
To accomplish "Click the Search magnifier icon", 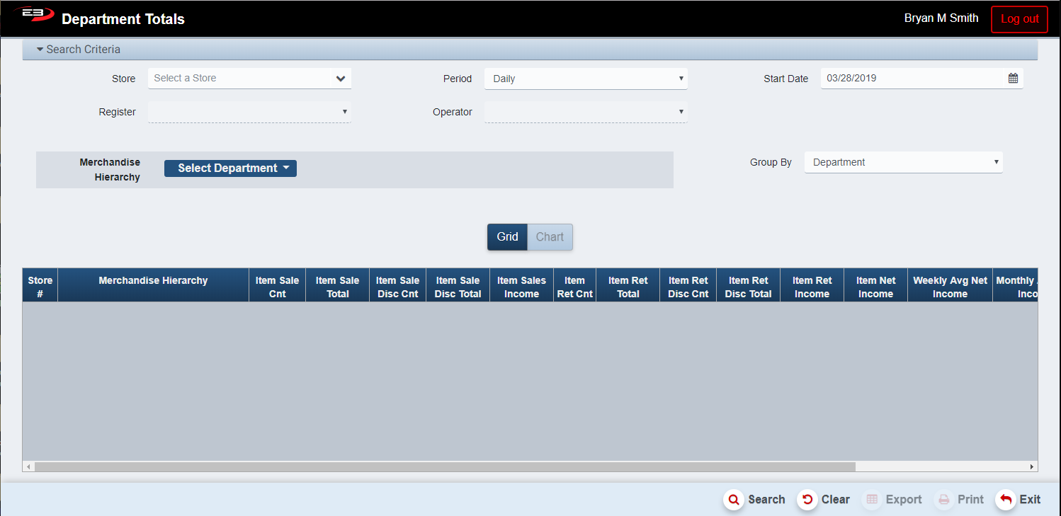I will tap(734, 500).
